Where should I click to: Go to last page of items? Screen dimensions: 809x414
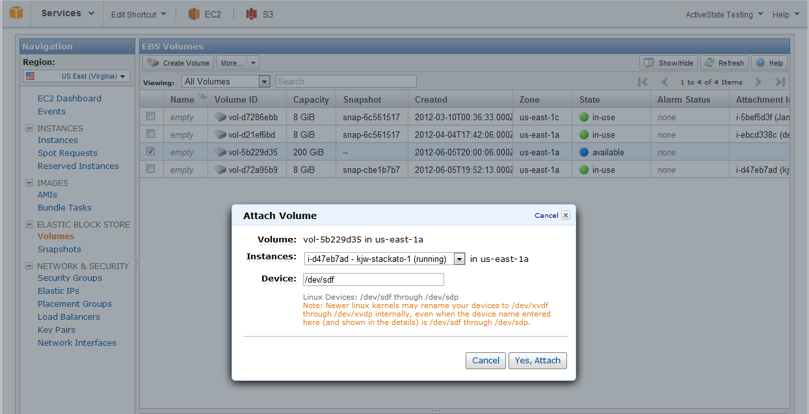(x=780, y=82)
